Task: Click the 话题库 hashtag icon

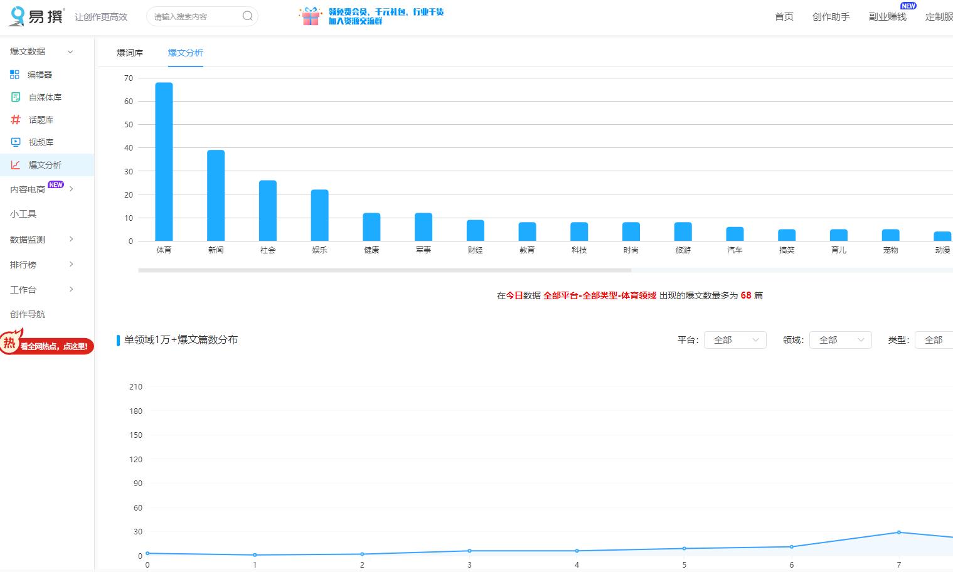Action: 16,120
